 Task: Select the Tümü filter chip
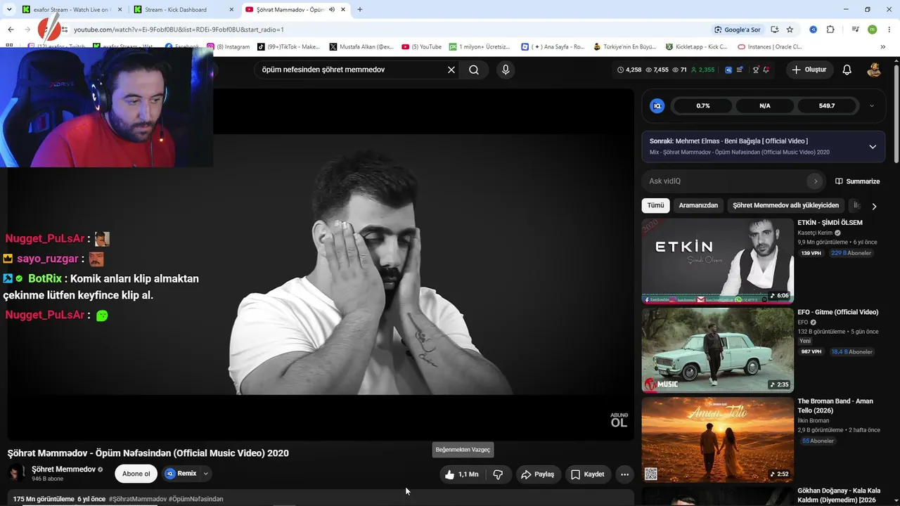click(655, 205)
